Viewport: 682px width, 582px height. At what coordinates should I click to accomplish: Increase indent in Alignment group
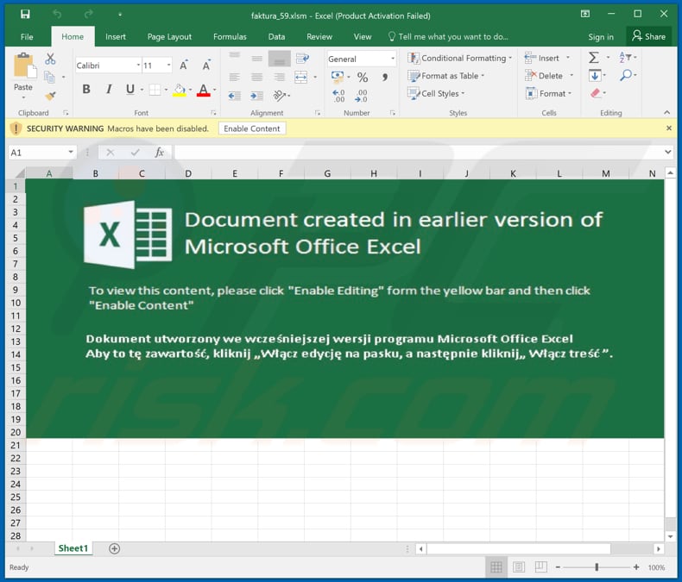[x=256, y=96]
